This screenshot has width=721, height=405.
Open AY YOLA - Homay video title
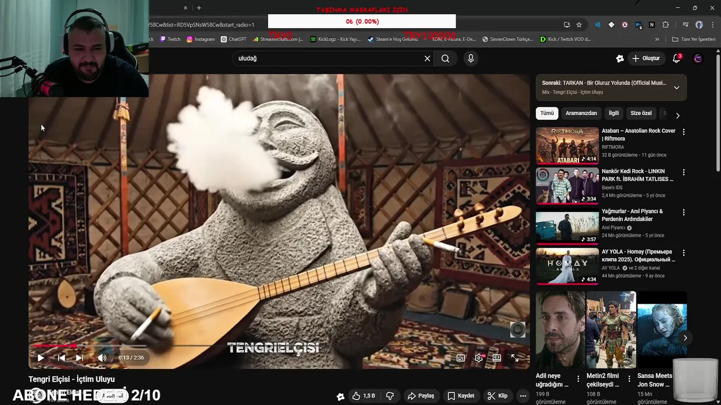(638, 255)
